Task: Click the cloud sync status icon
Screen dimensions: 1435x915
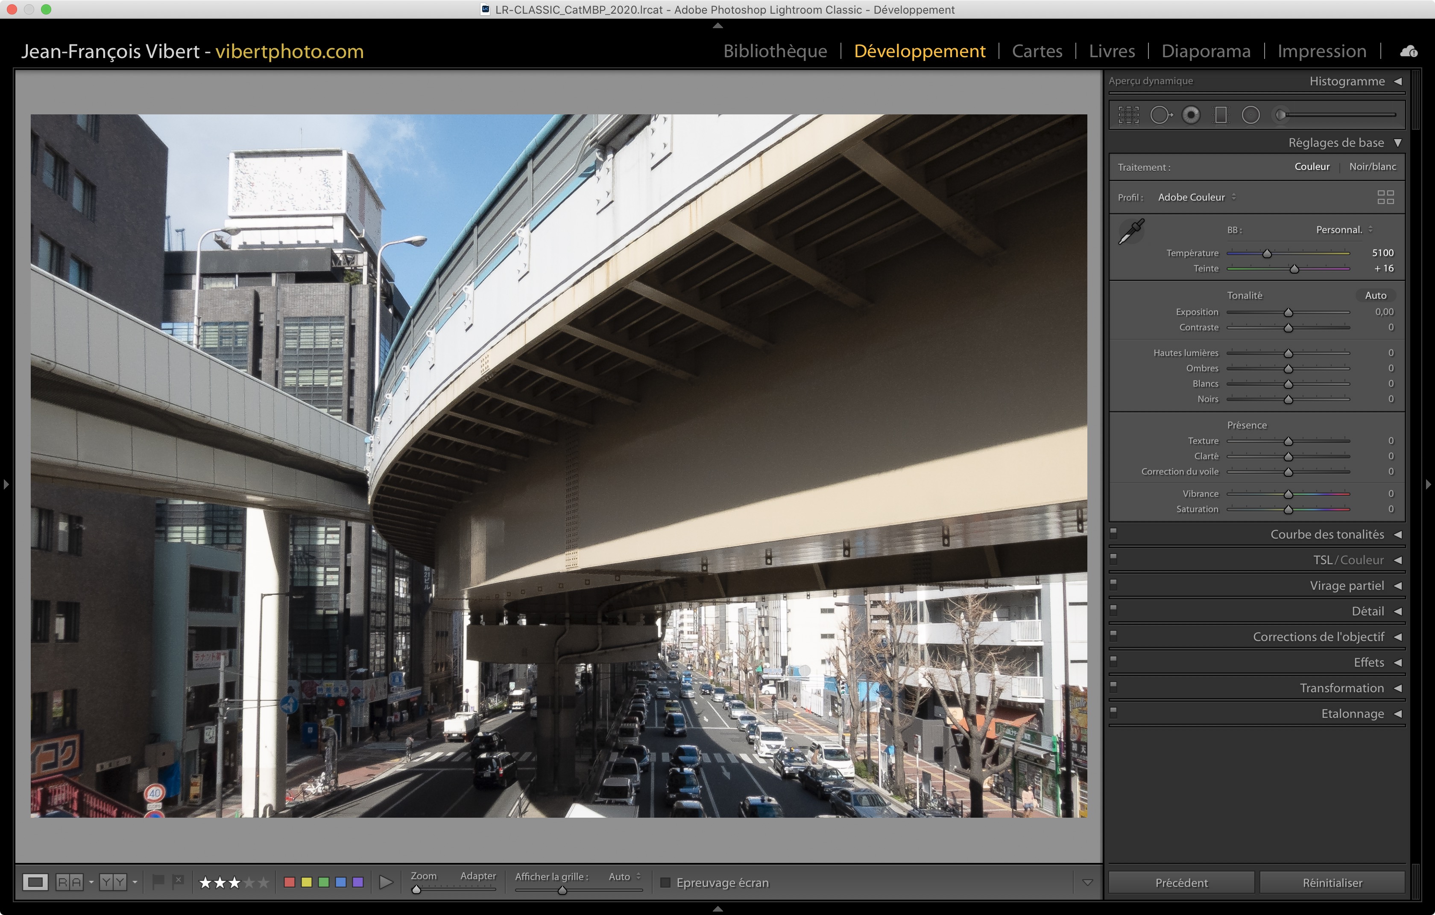Action: [1408, 51]
